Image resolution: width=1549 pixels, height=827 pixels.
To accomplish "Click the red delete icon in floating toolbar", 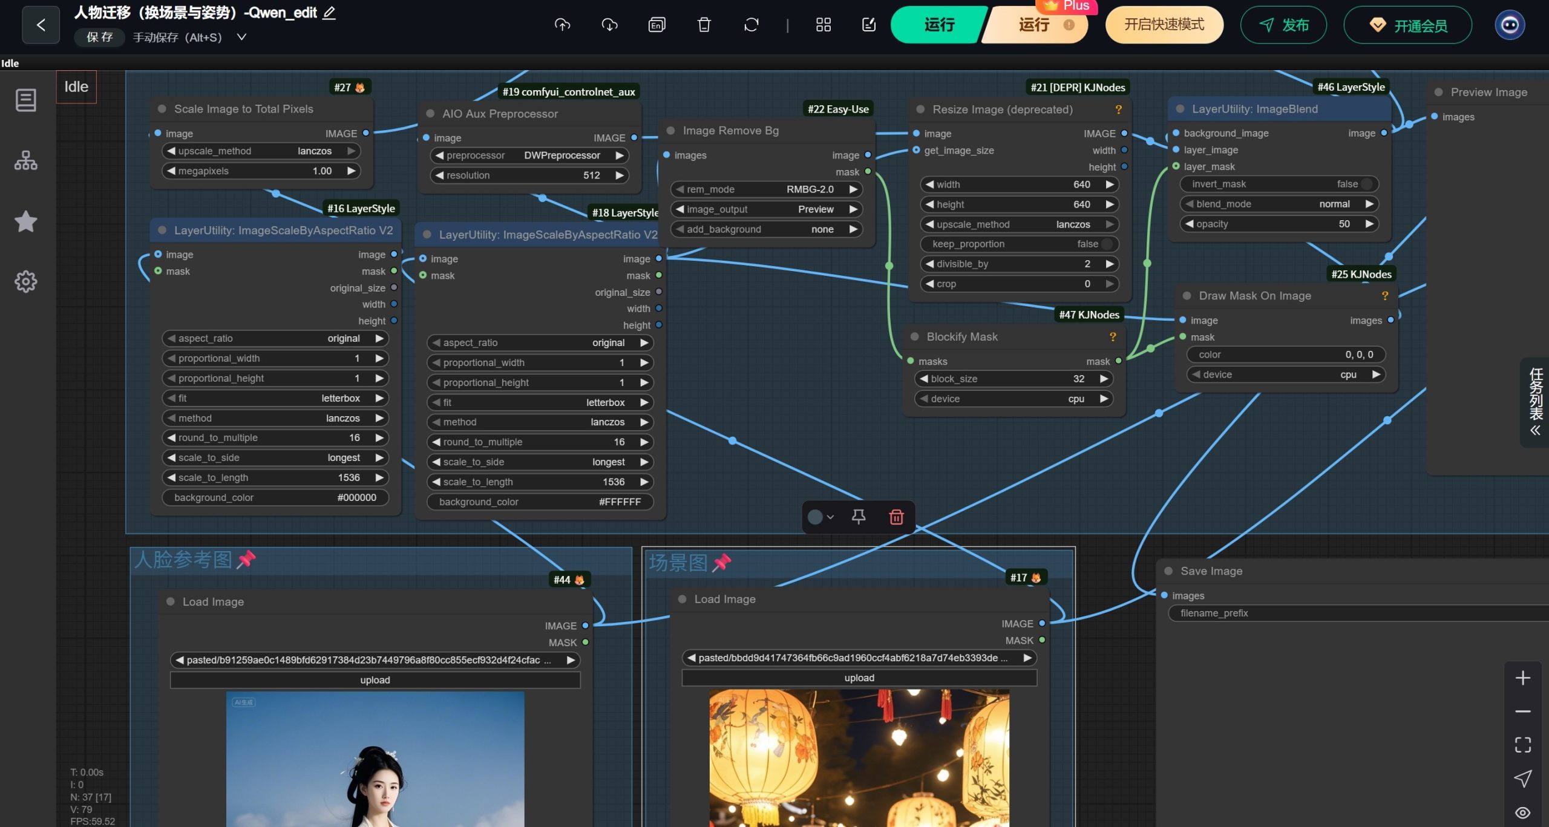I will click(x=896, y=517).
